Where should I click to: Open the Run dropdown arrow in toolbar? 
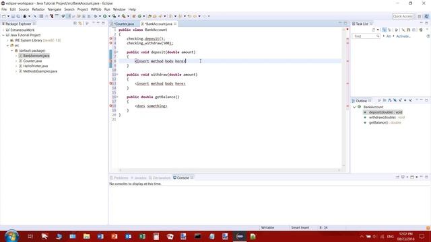109,16
